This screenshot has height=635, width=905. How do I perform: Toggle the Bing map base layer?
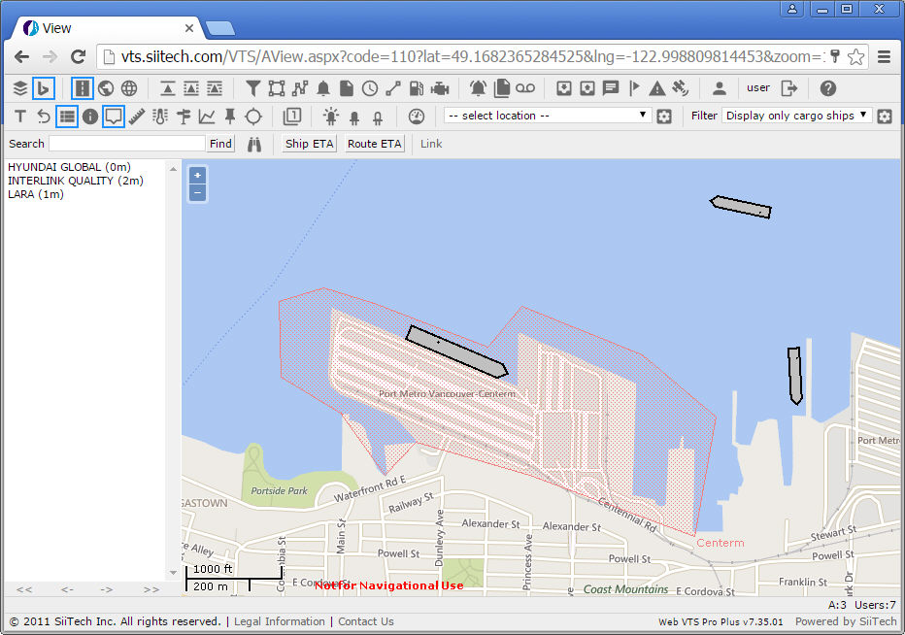click(x=44, y=88)
